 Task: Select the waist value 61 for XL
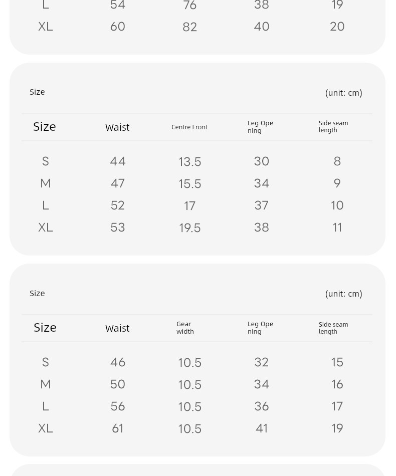click(x=117, y=428)
